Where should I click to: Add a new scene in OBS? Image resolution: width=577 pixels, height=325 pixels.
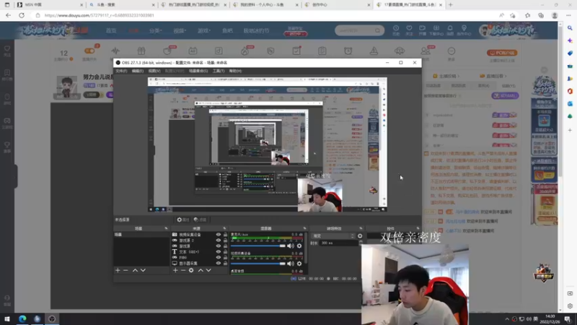click(x=118, y=270)
